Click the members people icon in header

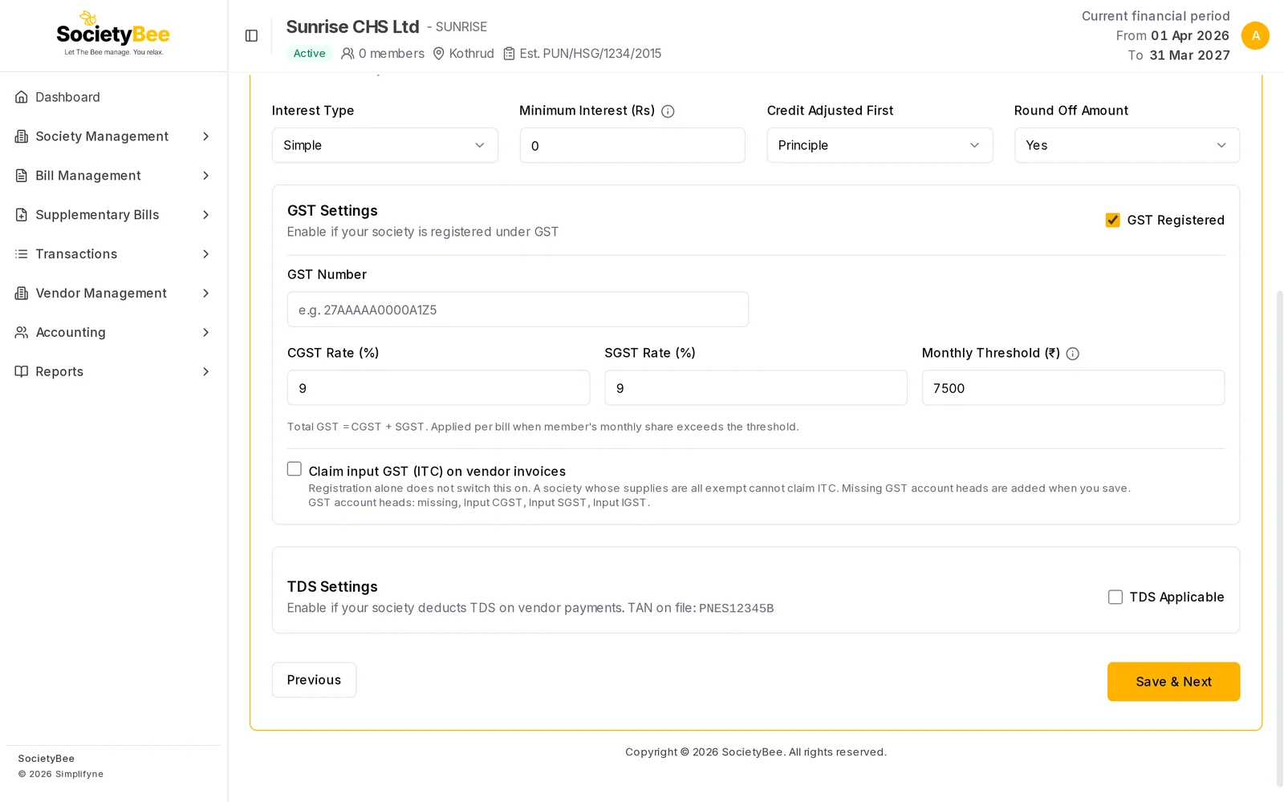click(347, 54)
